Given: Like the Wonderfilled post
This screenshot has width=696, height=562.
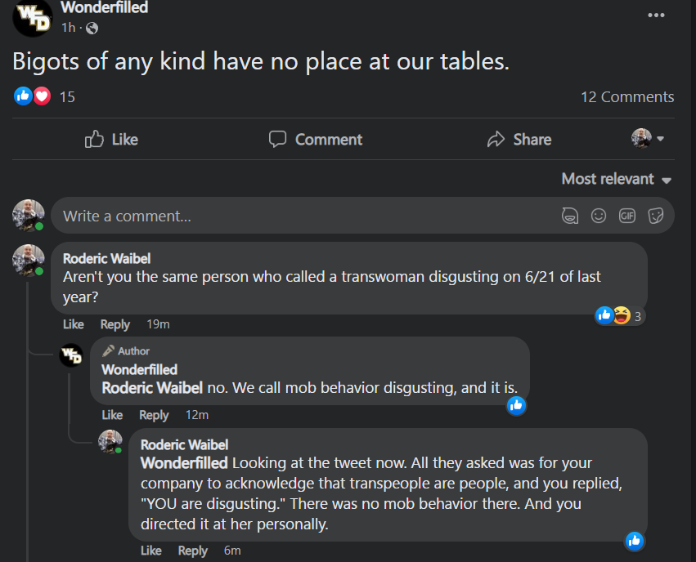Looking at the screenshot, I should [111, 140].
